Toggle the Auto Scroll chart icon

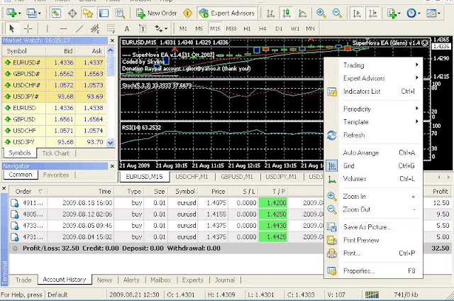(357, 13)
